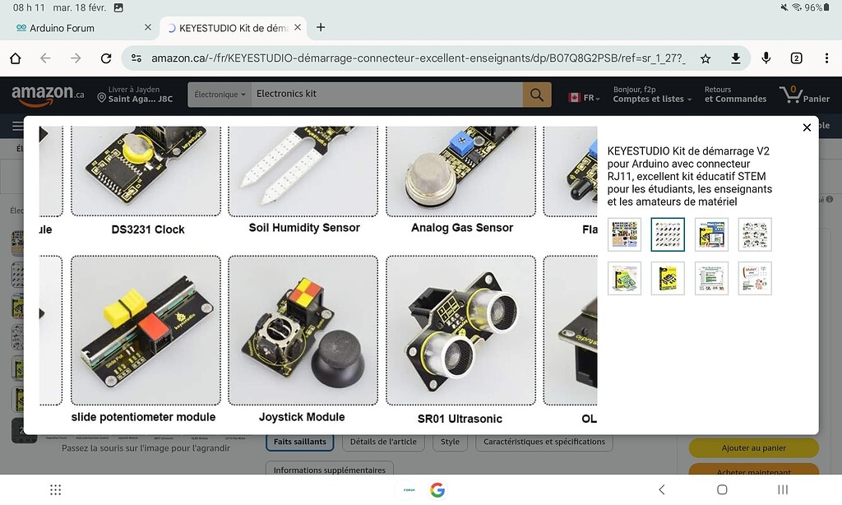Click the previous-image carousel arrow
This screenshot has height=505, width=842.
43,134
